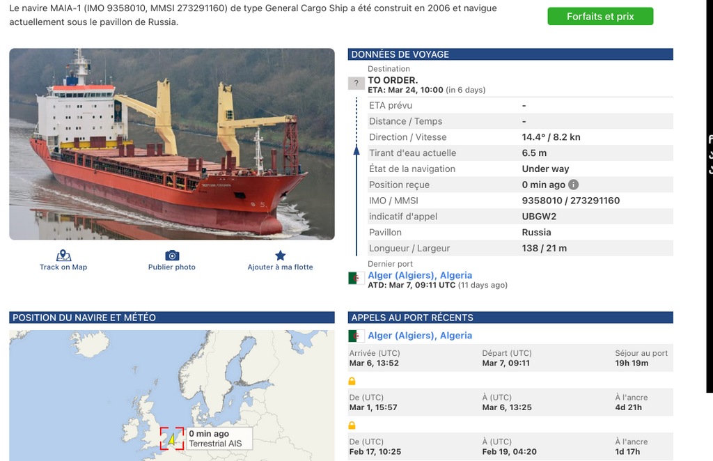Screen dimensions: 713x461
Task: Click port stay duration 19h 19m
Action: tap(632, 364)
